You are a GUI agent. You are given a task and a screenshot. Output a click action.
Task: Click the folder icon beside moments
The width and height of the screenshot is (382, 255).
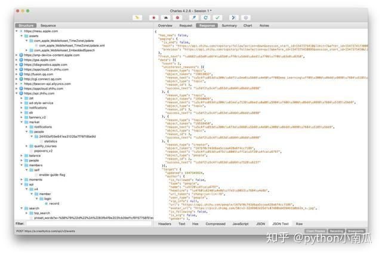click(x=26, y=180)
